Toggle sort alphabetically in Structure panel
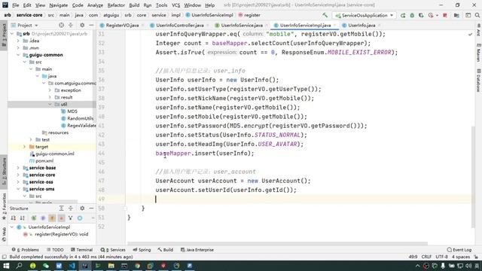 pyautogui.click(x=23, y=218)
